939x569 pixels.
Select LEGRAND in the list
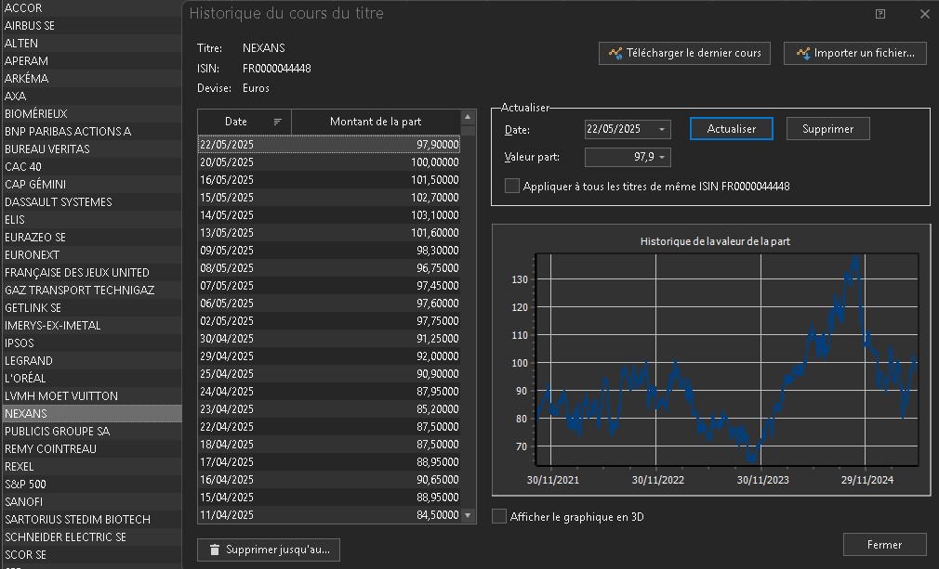91,360
